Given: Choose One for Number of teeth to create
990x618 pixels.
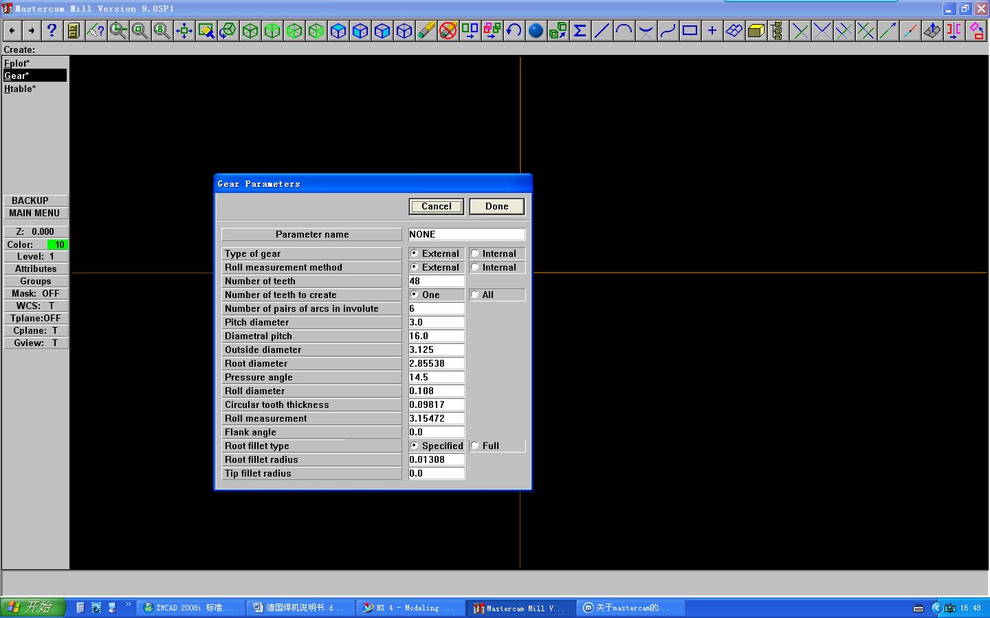Looking at the screenshot, I should point(414,295).
